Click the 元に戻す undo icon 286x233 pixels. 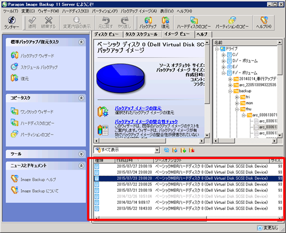point(106,22)
